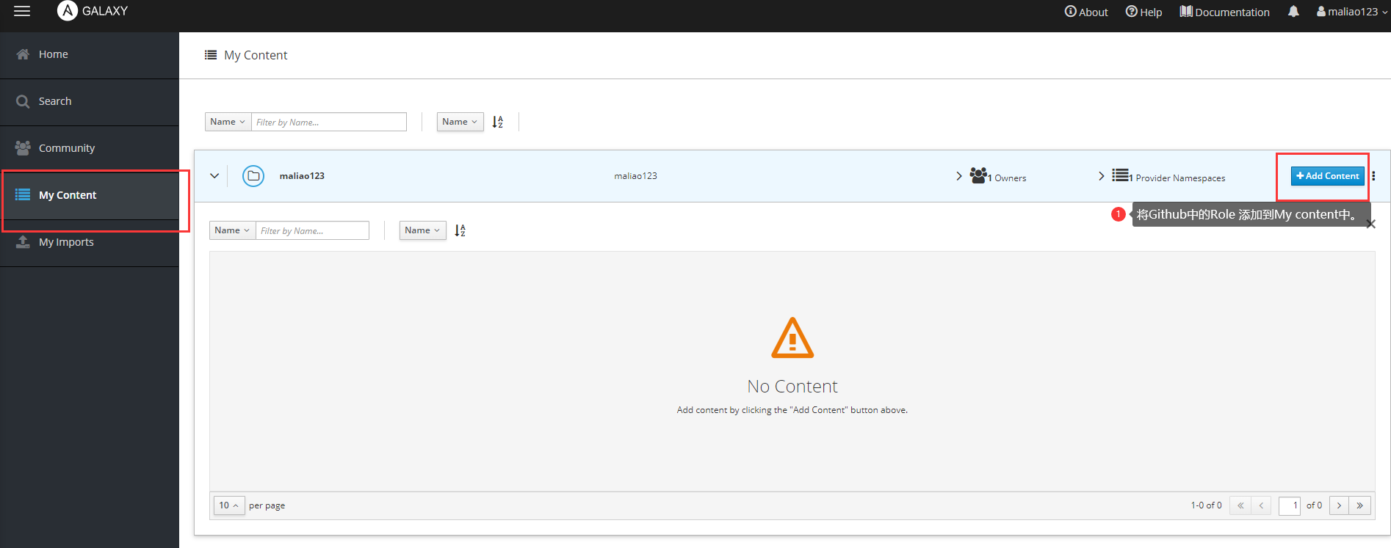1391x548 pixels.
Task: Expand the 1 Owners section
Action: (959, 176)
